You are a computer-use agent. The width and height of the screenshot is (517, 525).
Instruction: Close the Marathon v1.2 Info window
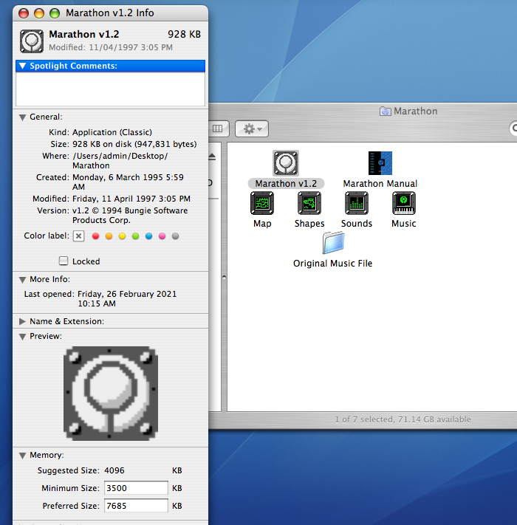(x=24, y=13)
